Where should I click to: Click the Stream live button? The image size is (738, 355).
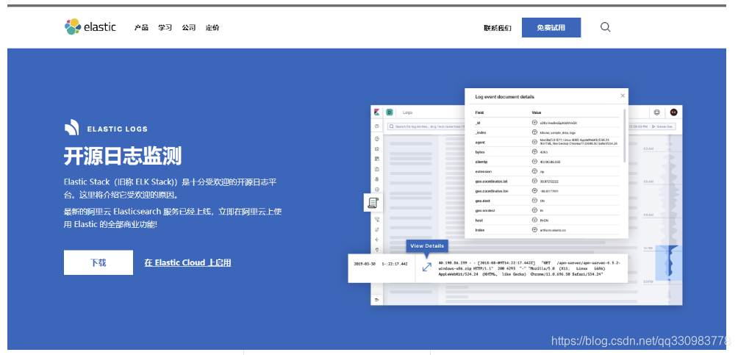point(663,126)
